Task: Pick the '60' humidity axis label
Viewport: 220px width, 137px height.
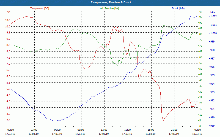Action: 201,57
